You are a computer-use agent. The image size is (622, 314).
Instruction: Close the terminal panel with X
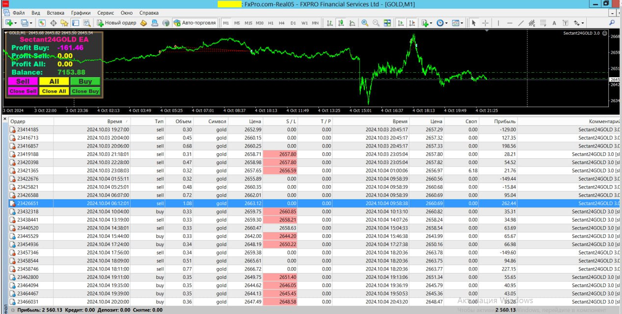(x=5, y=119)
